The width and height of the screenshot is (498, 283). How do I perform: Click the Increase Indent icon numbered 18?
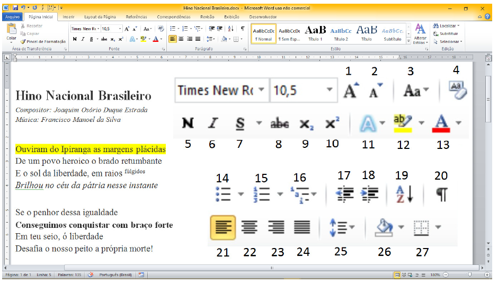(370, 194)
